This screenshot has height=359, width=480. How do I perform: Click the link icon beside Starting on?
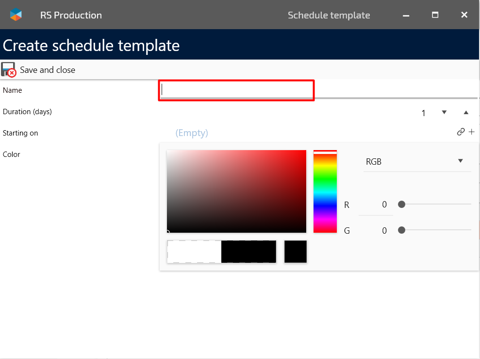461,132
